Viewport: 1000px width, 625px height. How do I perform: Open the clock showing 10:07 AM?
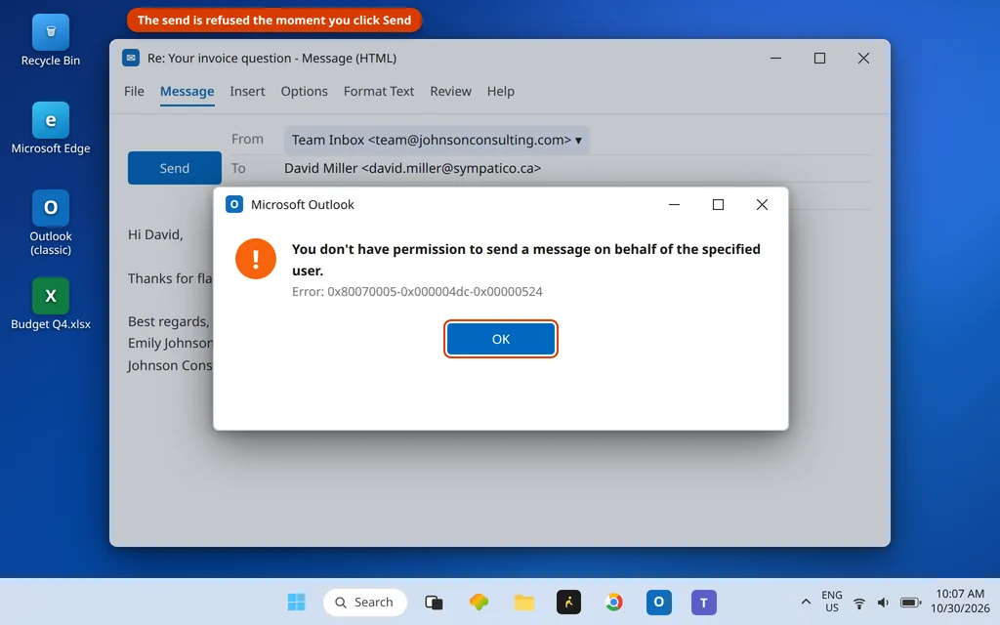tap(960, 602)
